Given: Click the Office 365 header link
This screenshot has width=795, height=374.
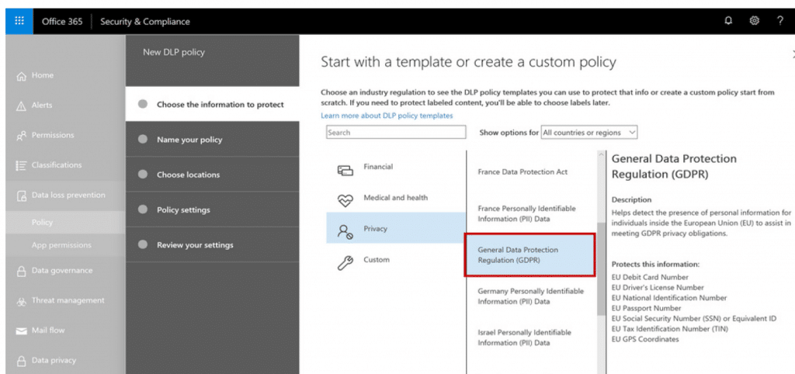Looking at the screenshot, I should [62, 21].
